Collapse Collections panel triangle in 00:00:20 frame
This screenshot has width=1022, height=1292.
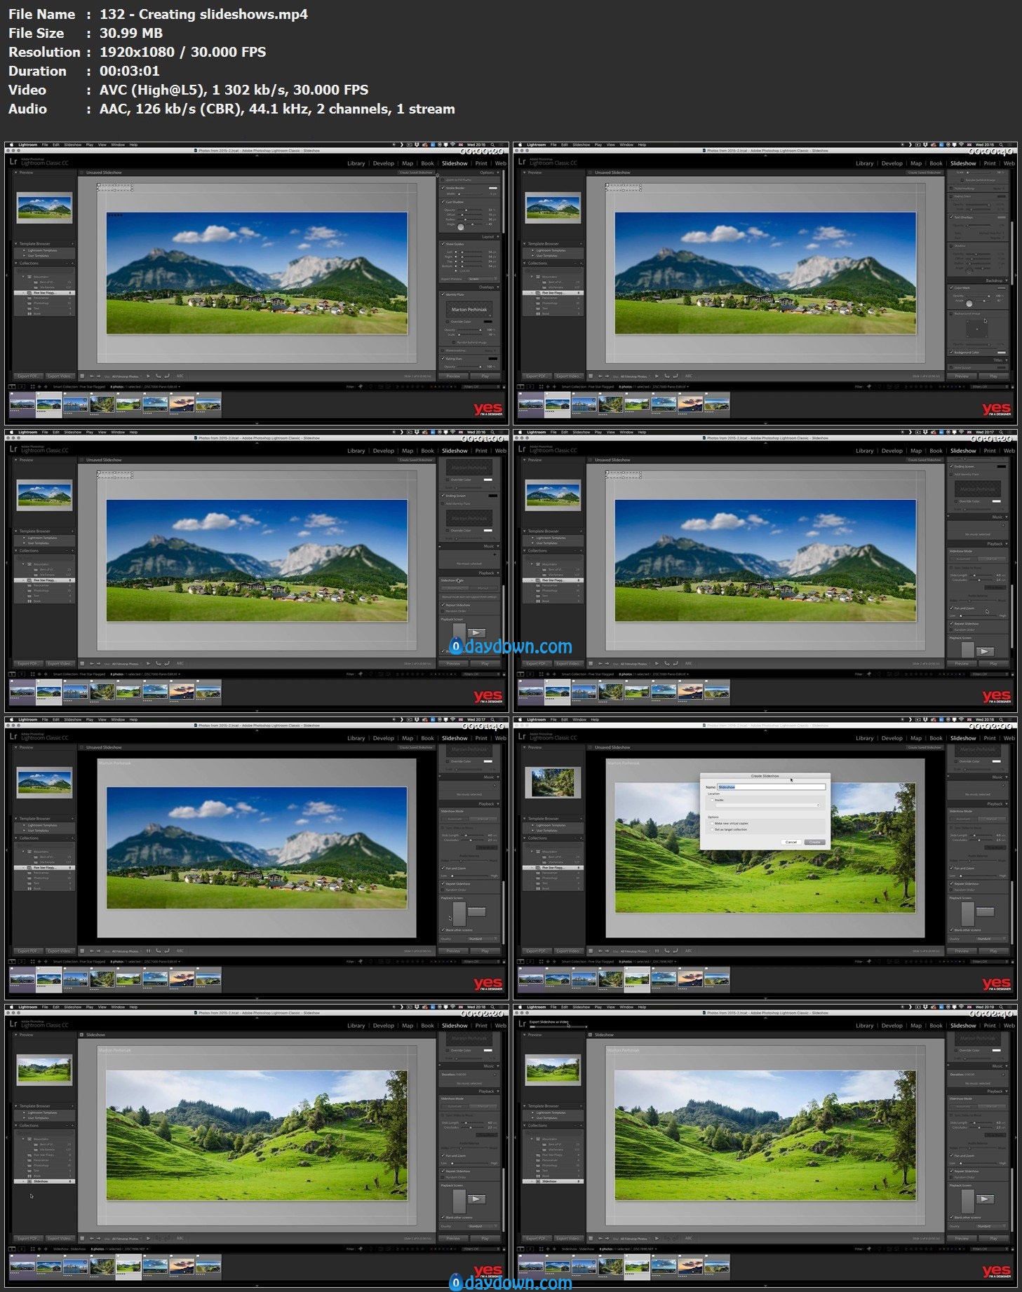(16, 264)
